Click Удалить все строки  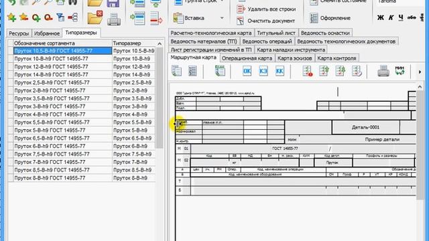point(267,9)
